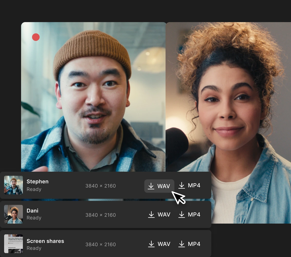Open Stephen's track thumbnail

click(14, 185)
